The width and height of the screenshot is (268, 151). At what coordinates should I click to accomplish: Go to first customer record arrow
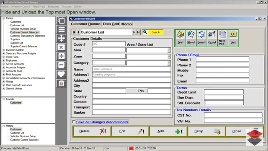click(x=74, y=32)
